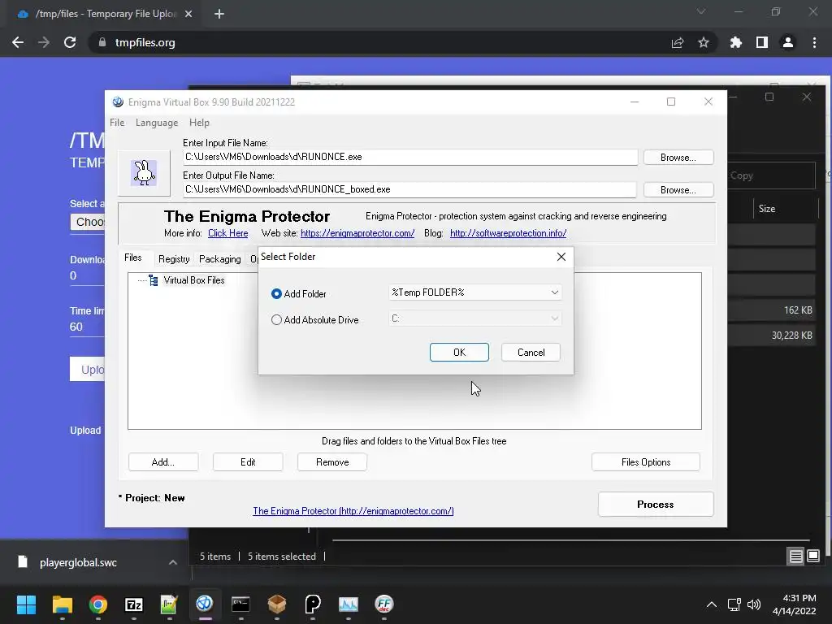Click the disabled C: drive dropdown
This screenshot has width=832, height=624.
pos(474,318)
